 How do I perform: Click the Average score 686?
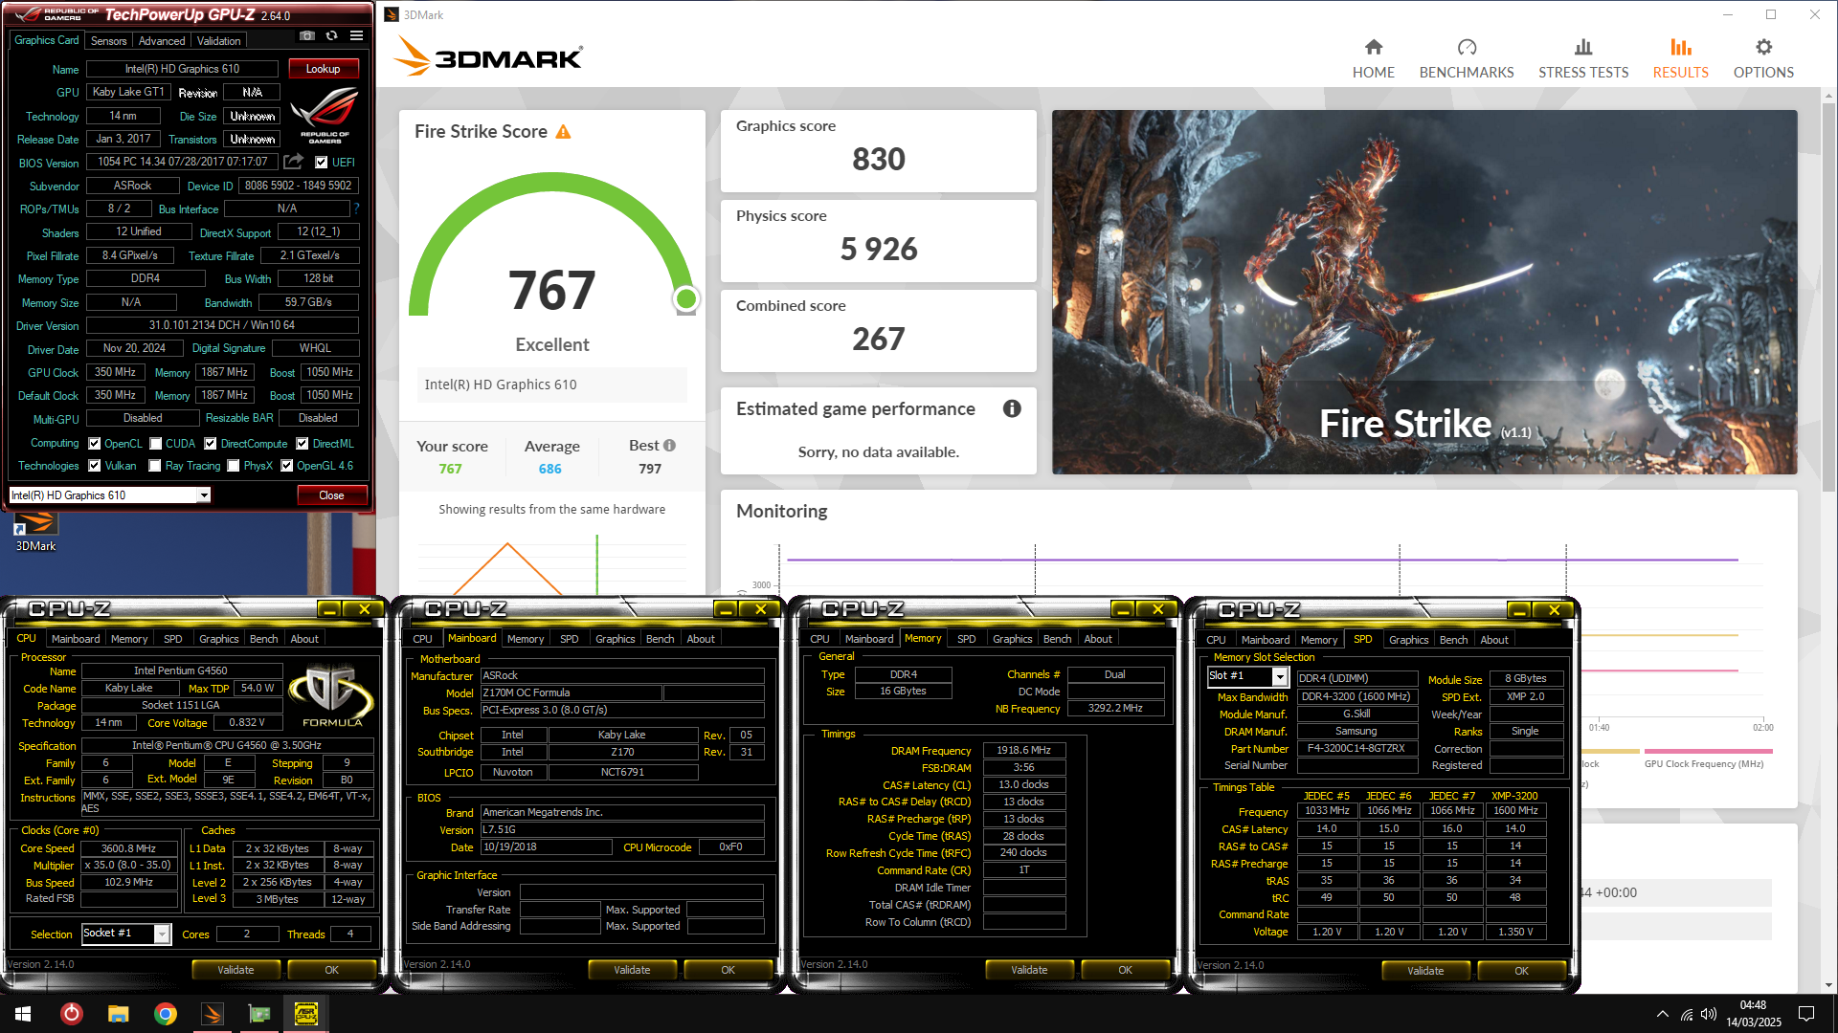[549, 469]
